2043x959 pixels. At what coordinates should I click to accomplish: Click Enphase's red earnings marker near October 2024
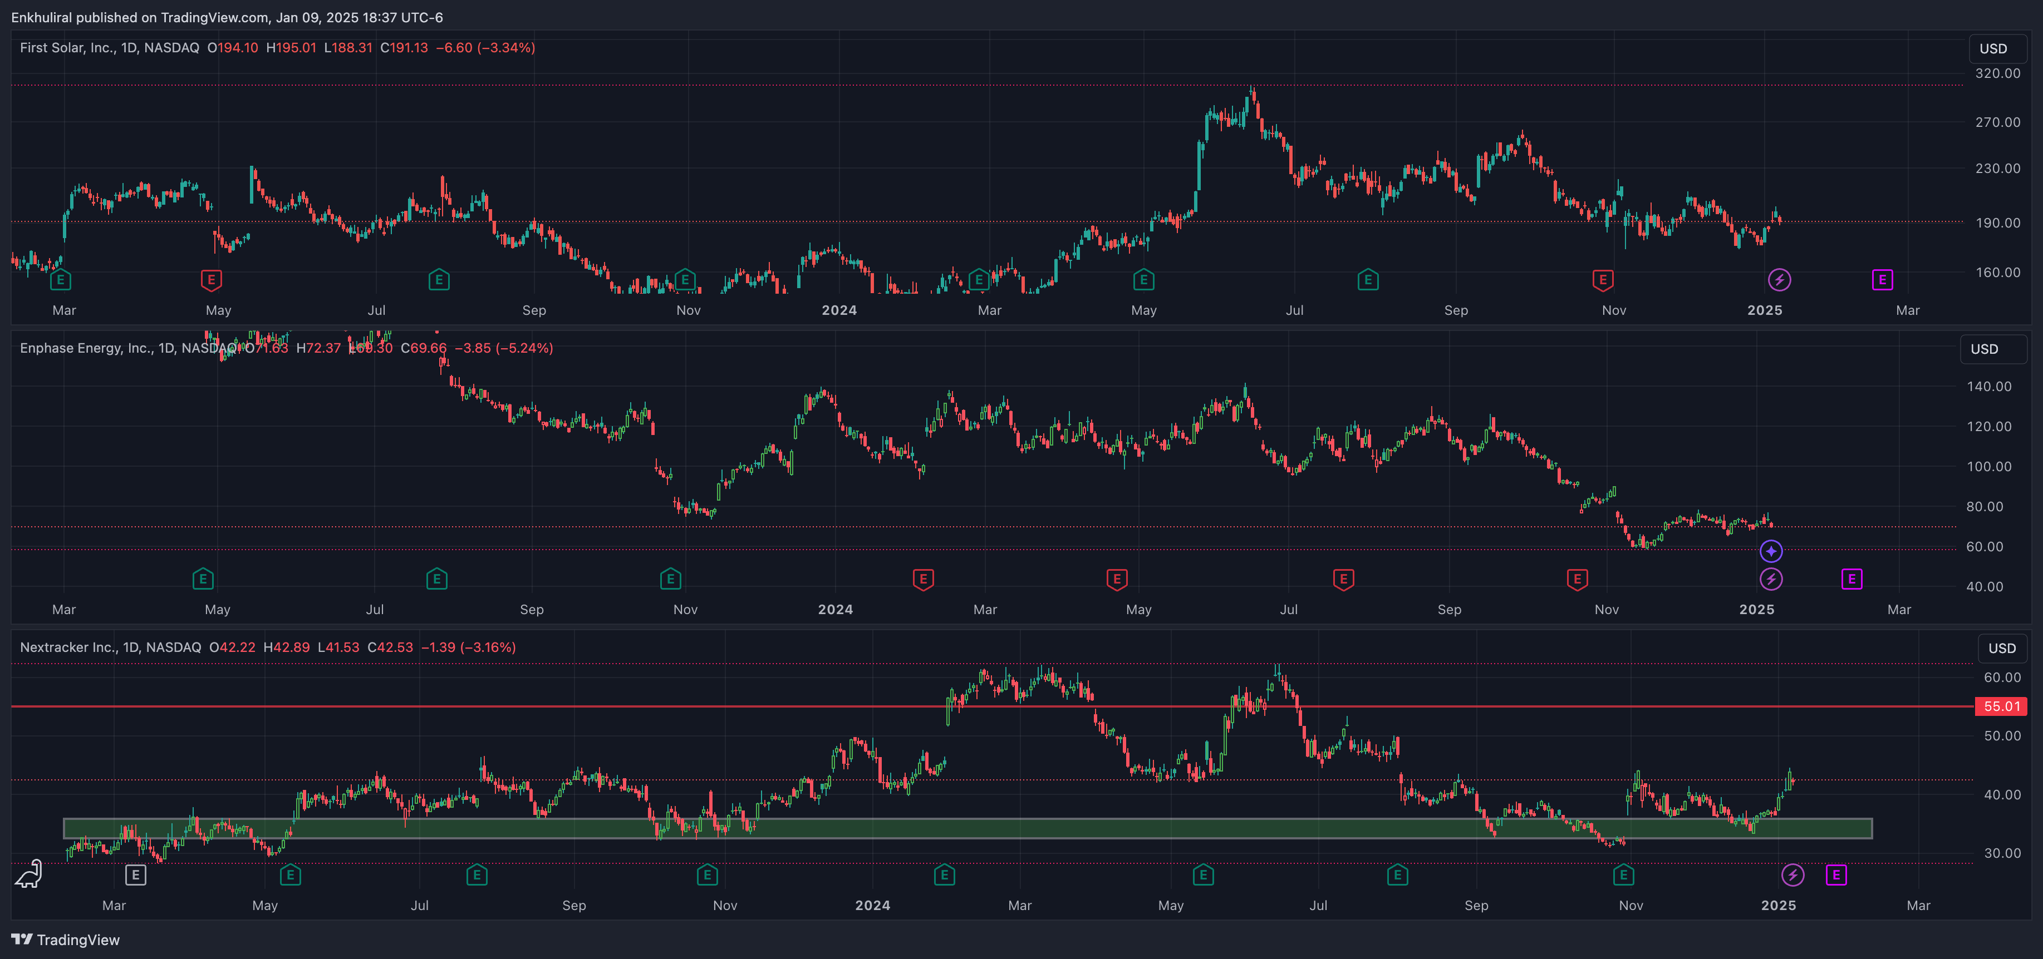1577,580
